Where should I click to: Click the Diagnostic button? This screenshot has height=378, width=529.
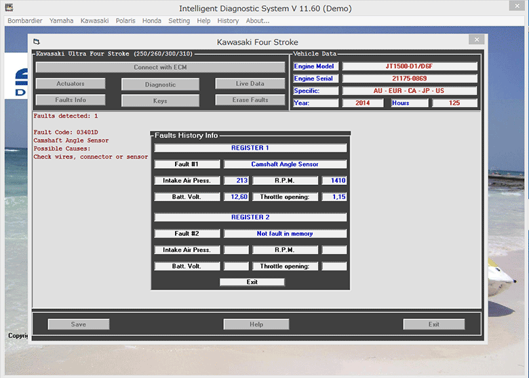[160, 85]
